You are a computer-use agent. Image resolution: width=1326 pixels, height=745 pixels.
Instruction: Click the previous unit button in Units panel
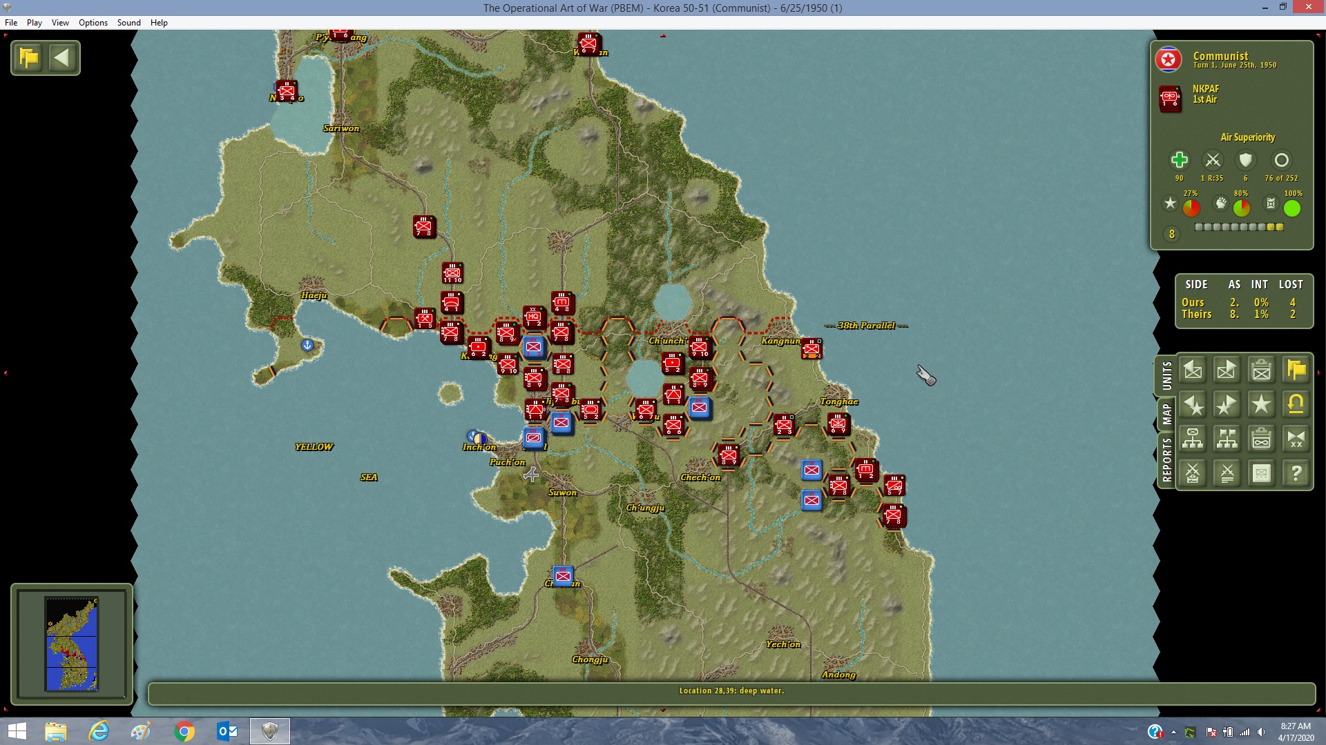(x=1193, y=370)
